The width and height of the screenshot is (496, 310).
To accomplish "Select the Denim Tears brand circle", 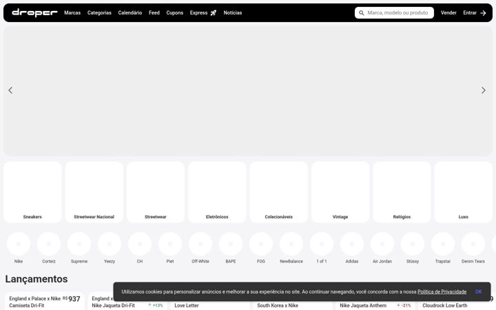I will 473,244.
